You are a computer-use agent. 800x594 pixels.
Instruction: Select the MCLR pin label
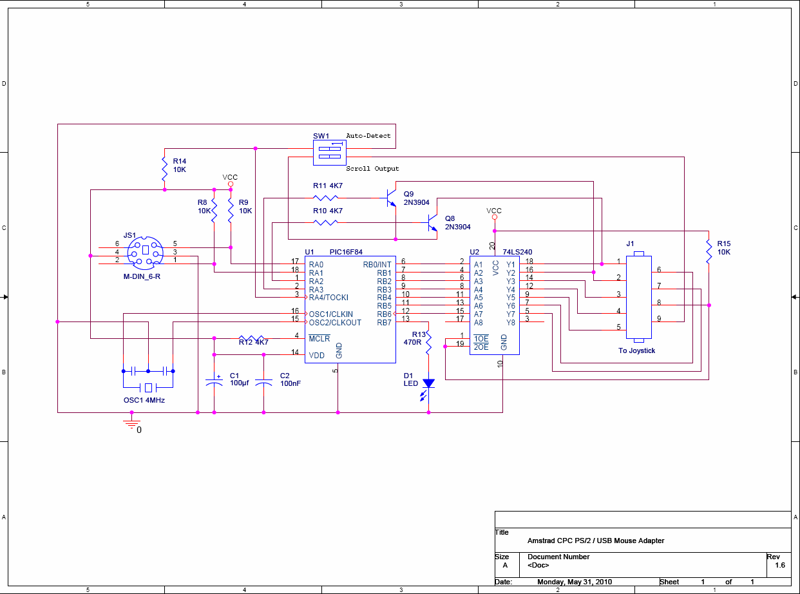point(319,339)
